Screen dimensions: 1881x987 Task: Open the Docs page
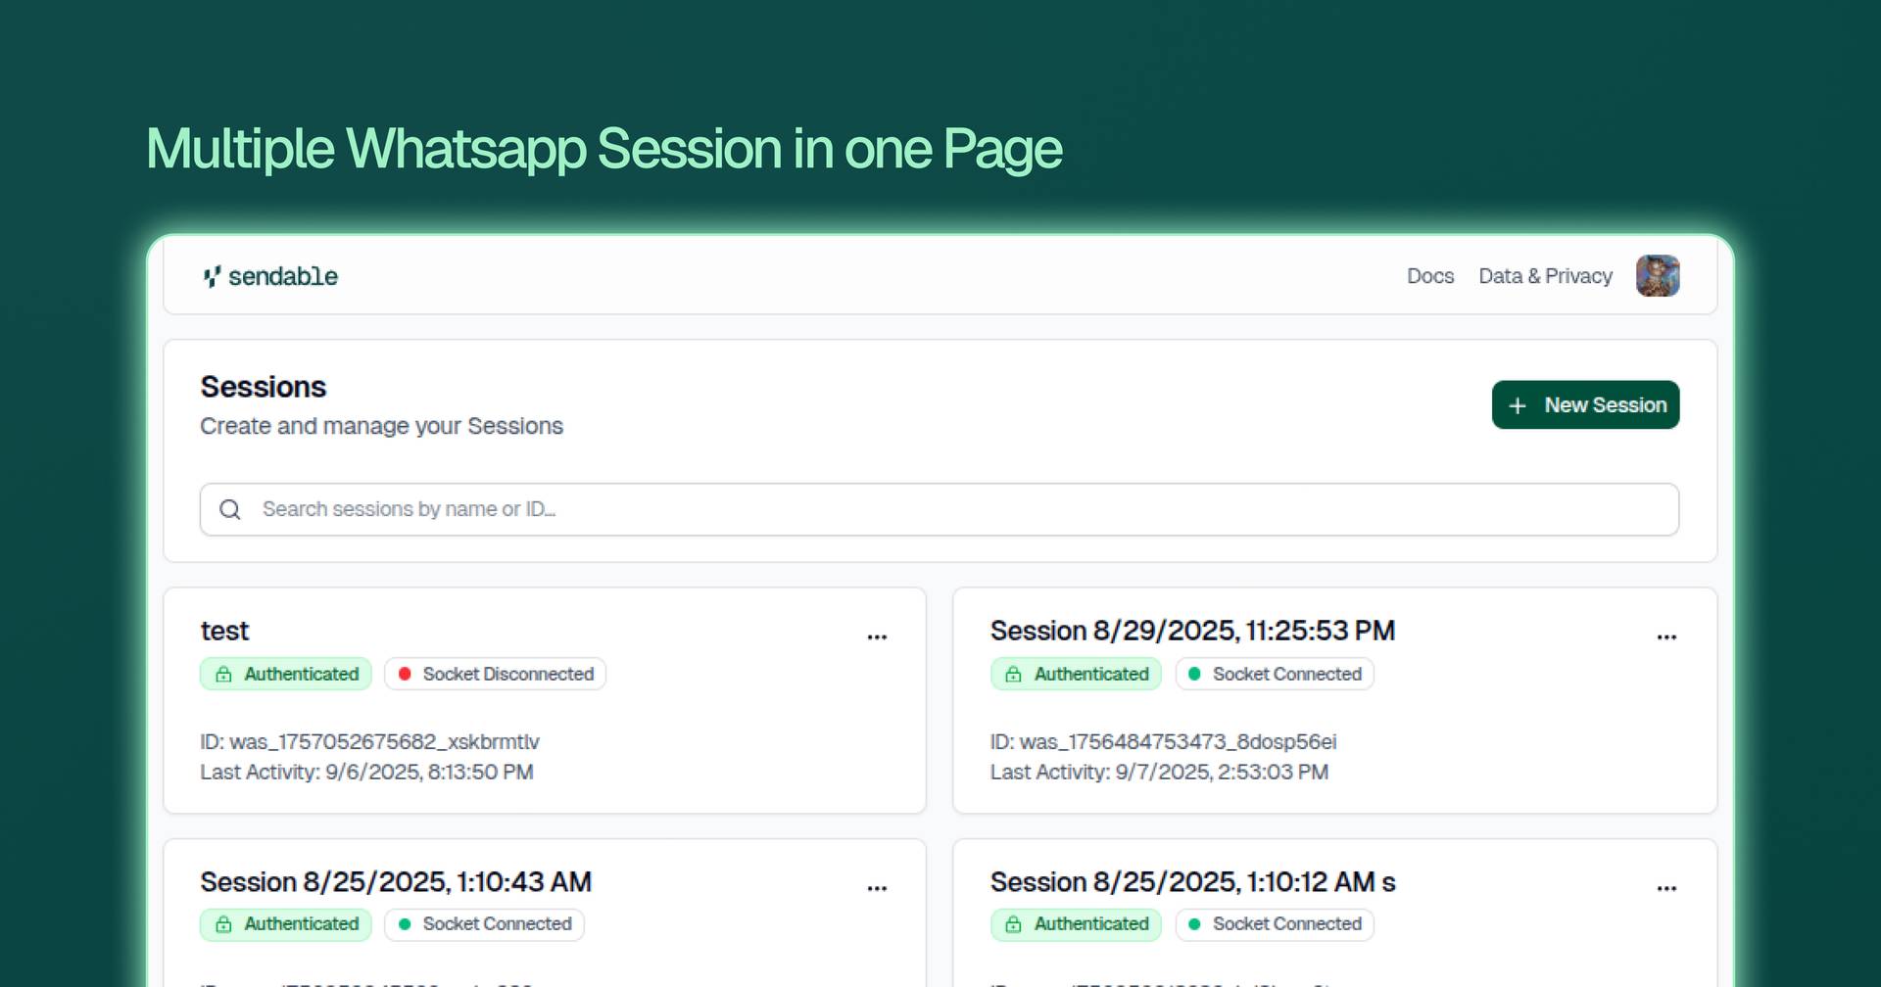tap(1430, 276)
